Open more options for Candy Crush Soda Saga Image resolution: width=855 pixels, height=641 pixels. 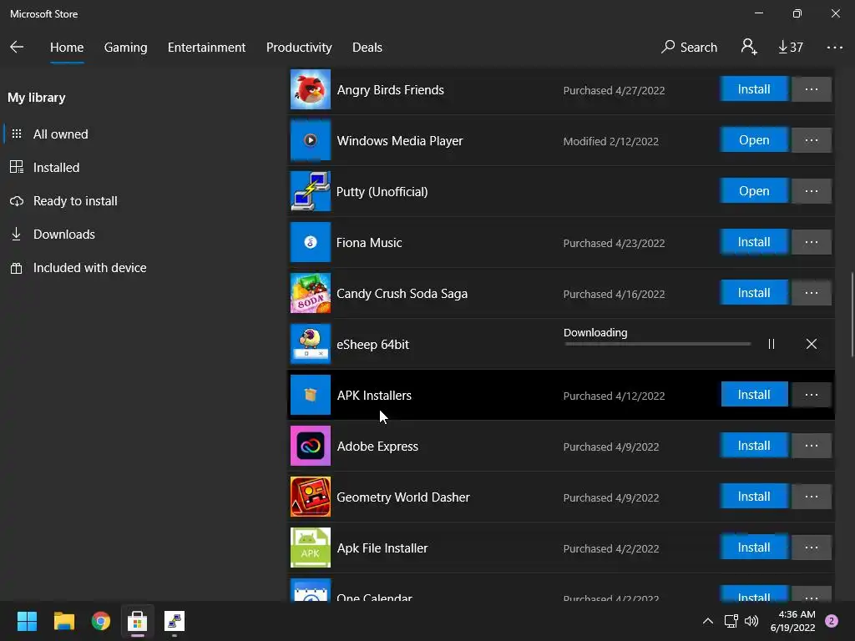coord(812,293)
